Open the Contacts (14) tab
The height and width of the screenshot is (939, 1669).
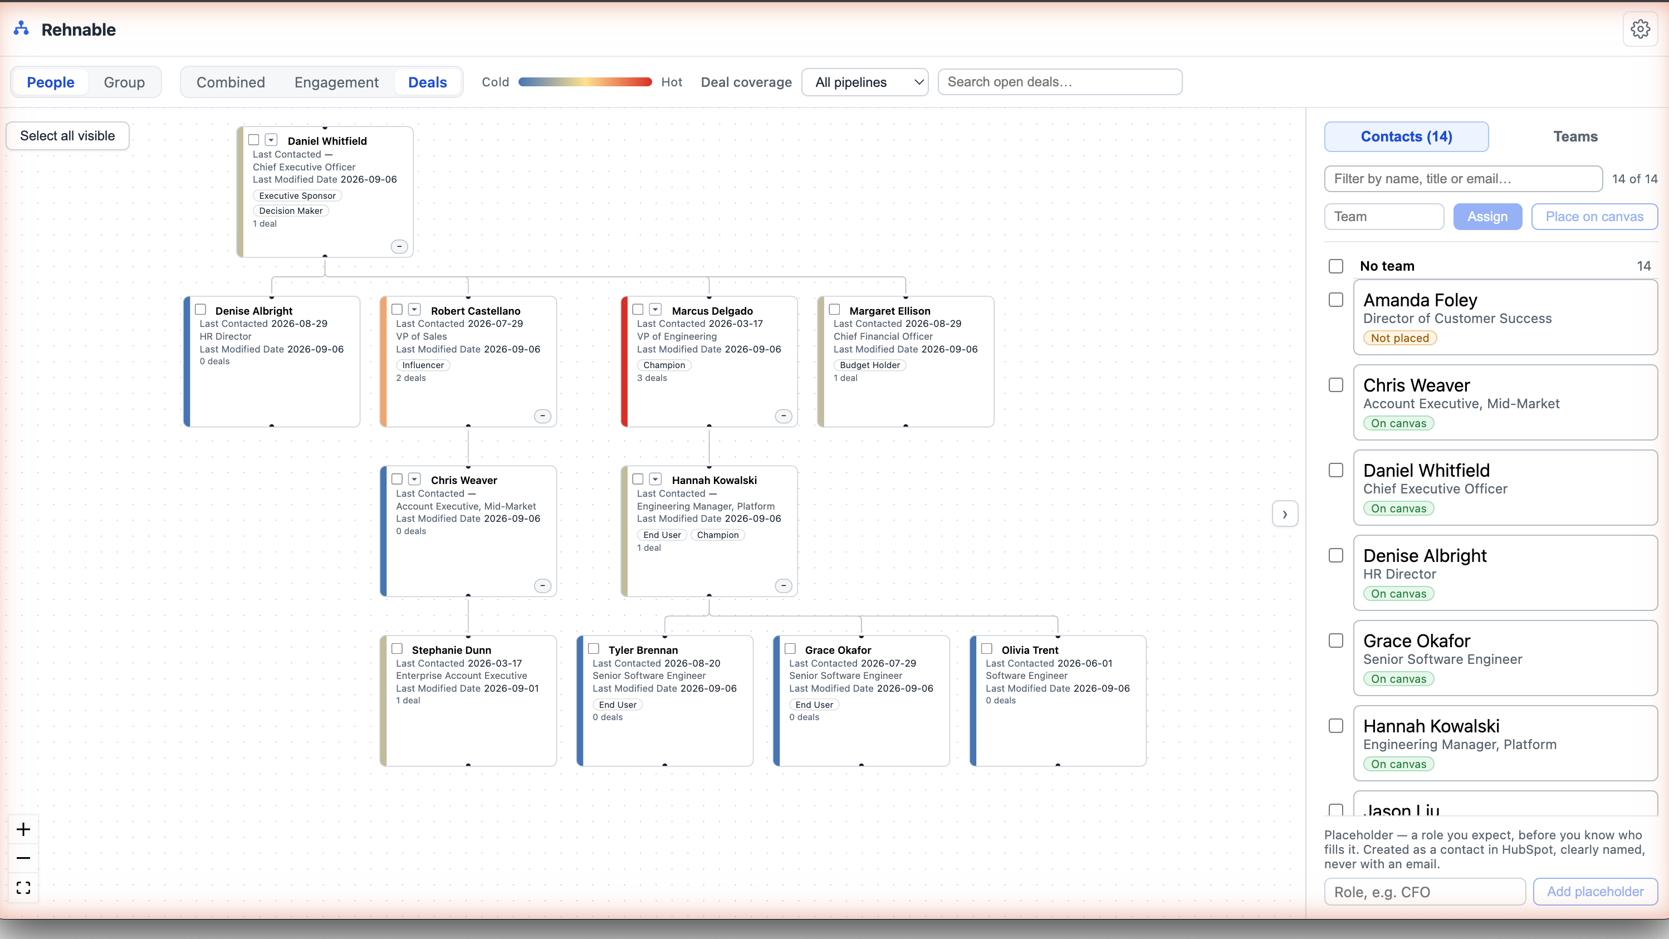click(x=1406, y=137)
